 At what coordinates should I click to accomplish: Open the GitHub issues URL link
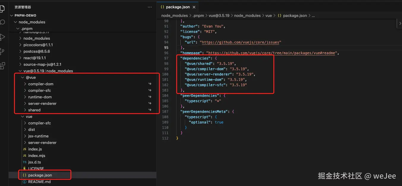click(x=241, y=42)
